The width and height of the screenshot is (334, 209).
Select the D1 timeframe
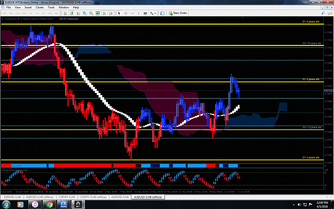44,13
